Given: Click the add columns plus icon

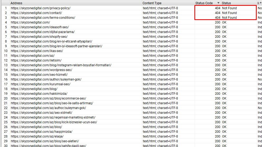Looking at the screenshot, I should (x=260, y=3).
